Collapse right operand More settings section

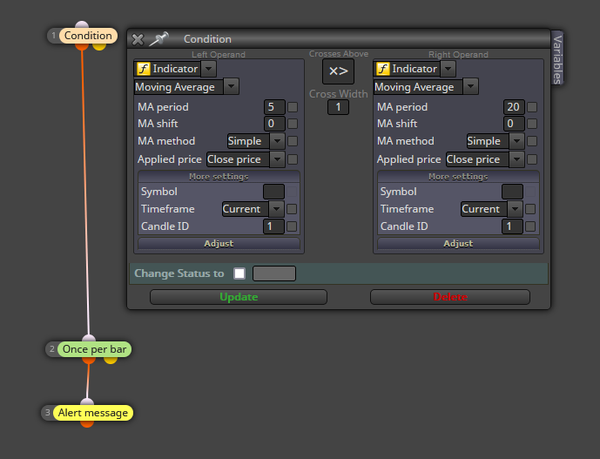point(458,177)
